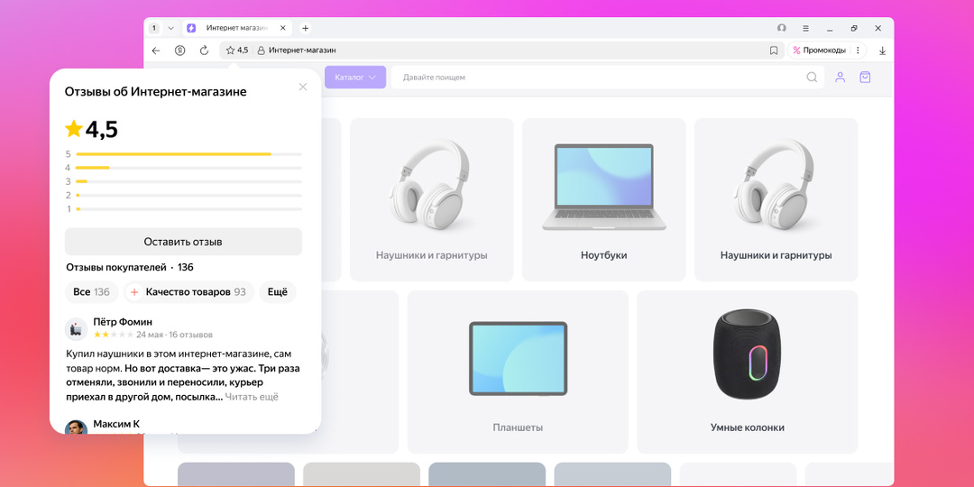
Task: Click the 24 мая · 16 отзывов text
Action: [x=175, y=335]
